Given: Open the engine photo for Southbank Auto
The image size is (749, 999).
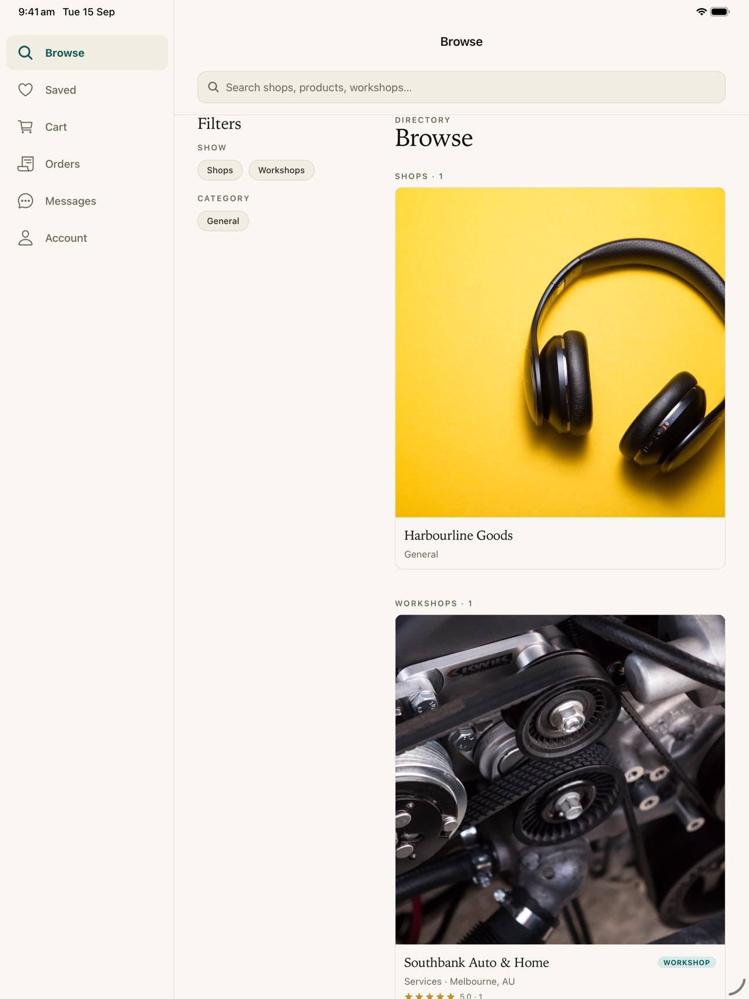Looking at the screenshot, I should [560, 779].
